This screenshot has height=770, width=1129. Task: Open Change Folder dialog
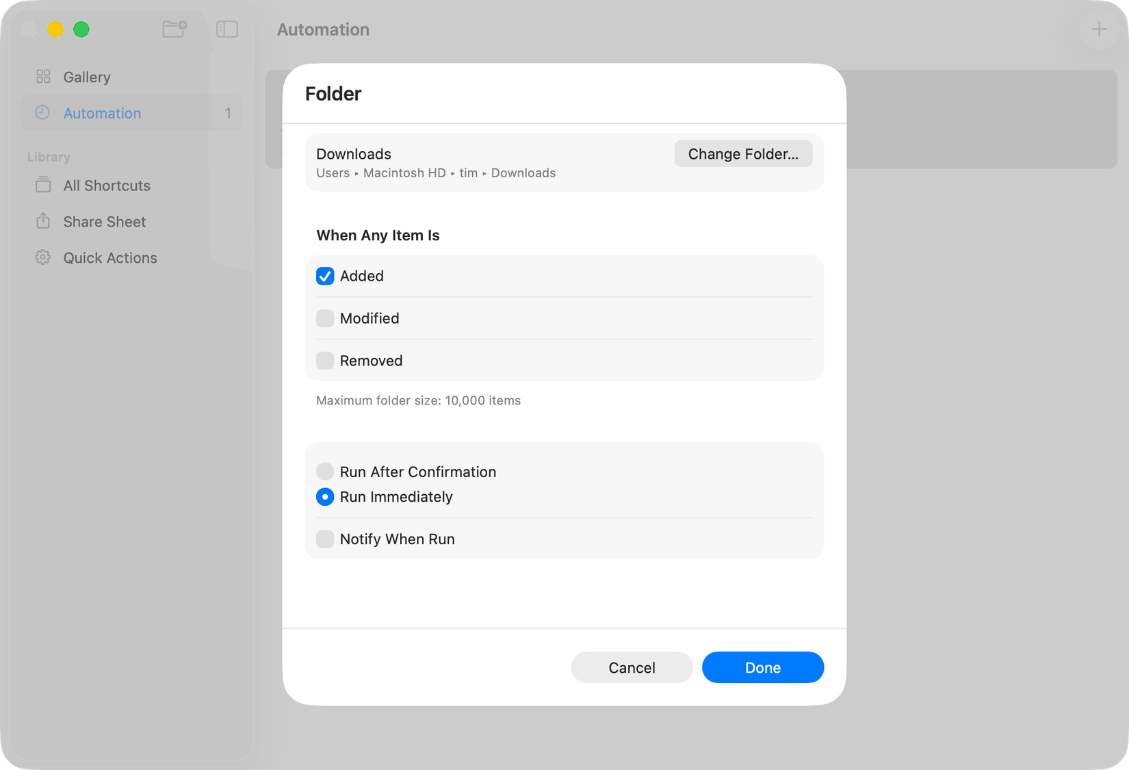[743, 153]
